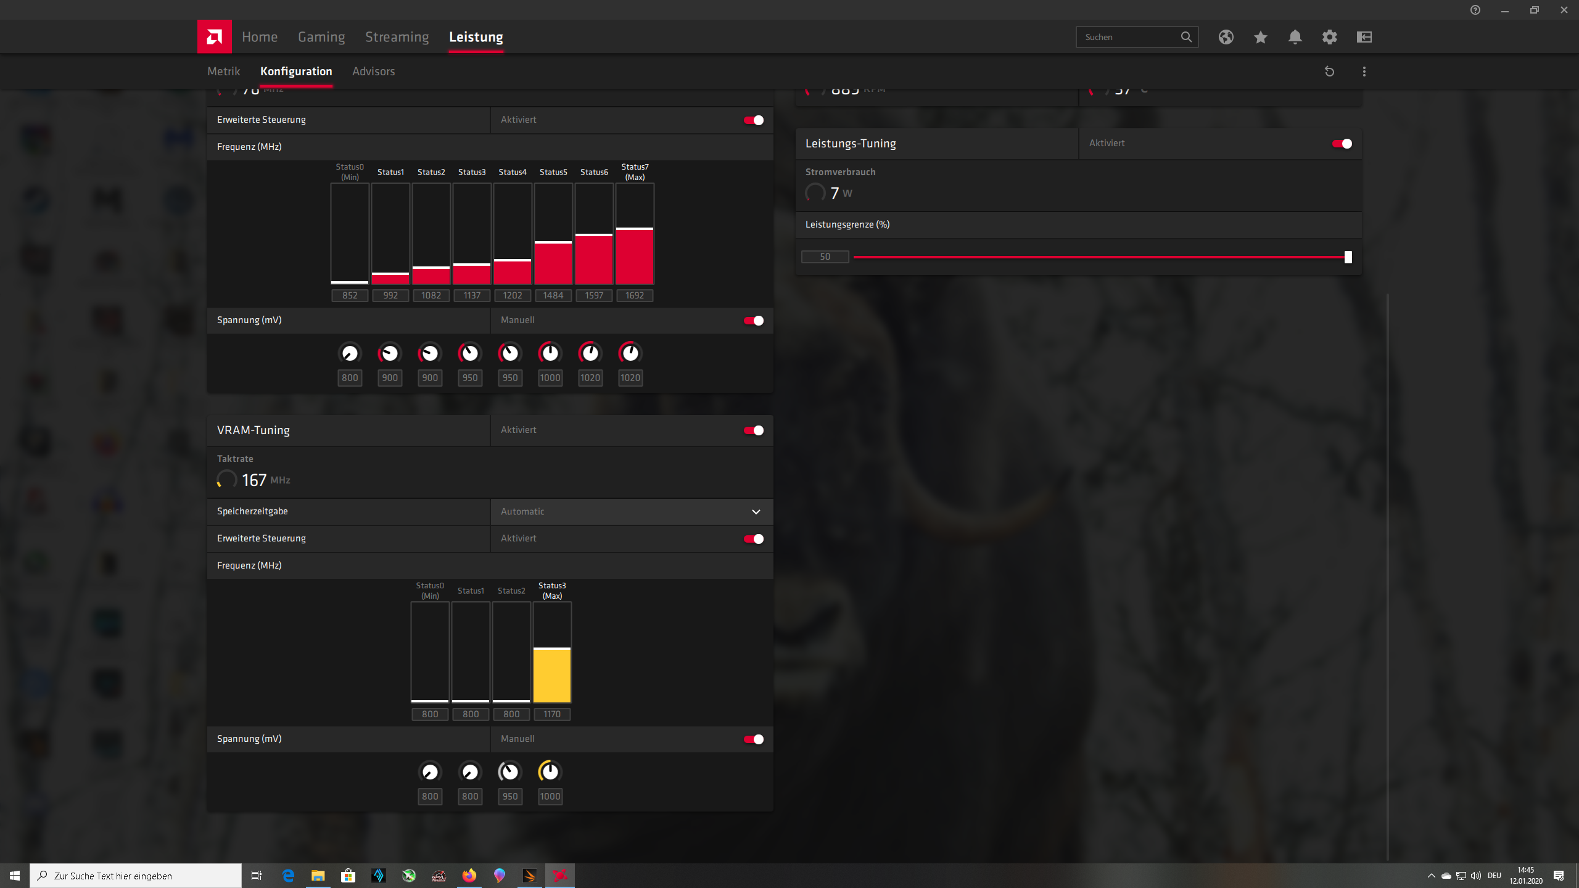Click the Leistungsgrenze slider handle
This screenshot has height=888, width=1579.
1348,257
